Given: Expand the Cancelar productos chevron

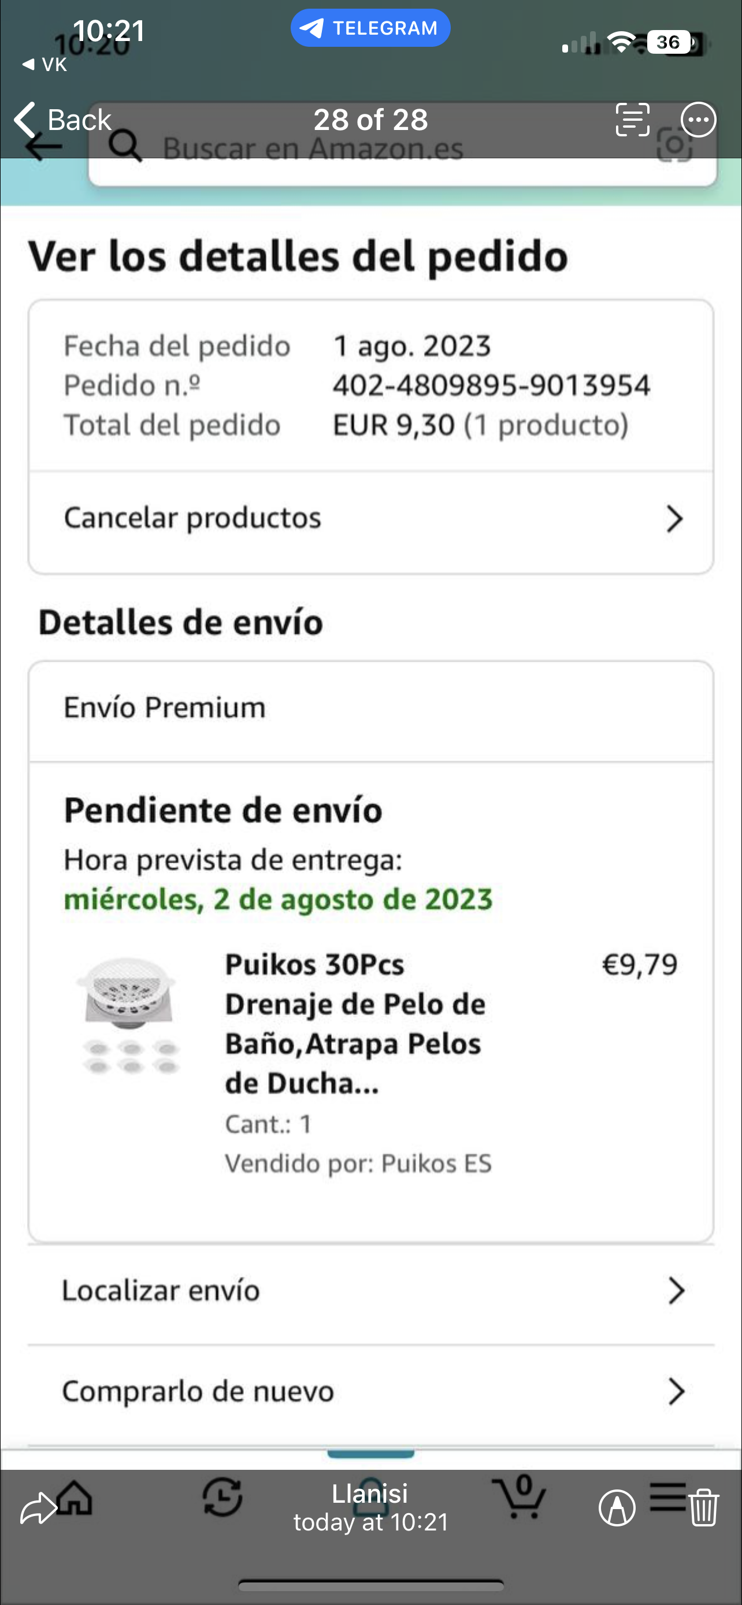Looking at the screenshot, I should [674, 518].
